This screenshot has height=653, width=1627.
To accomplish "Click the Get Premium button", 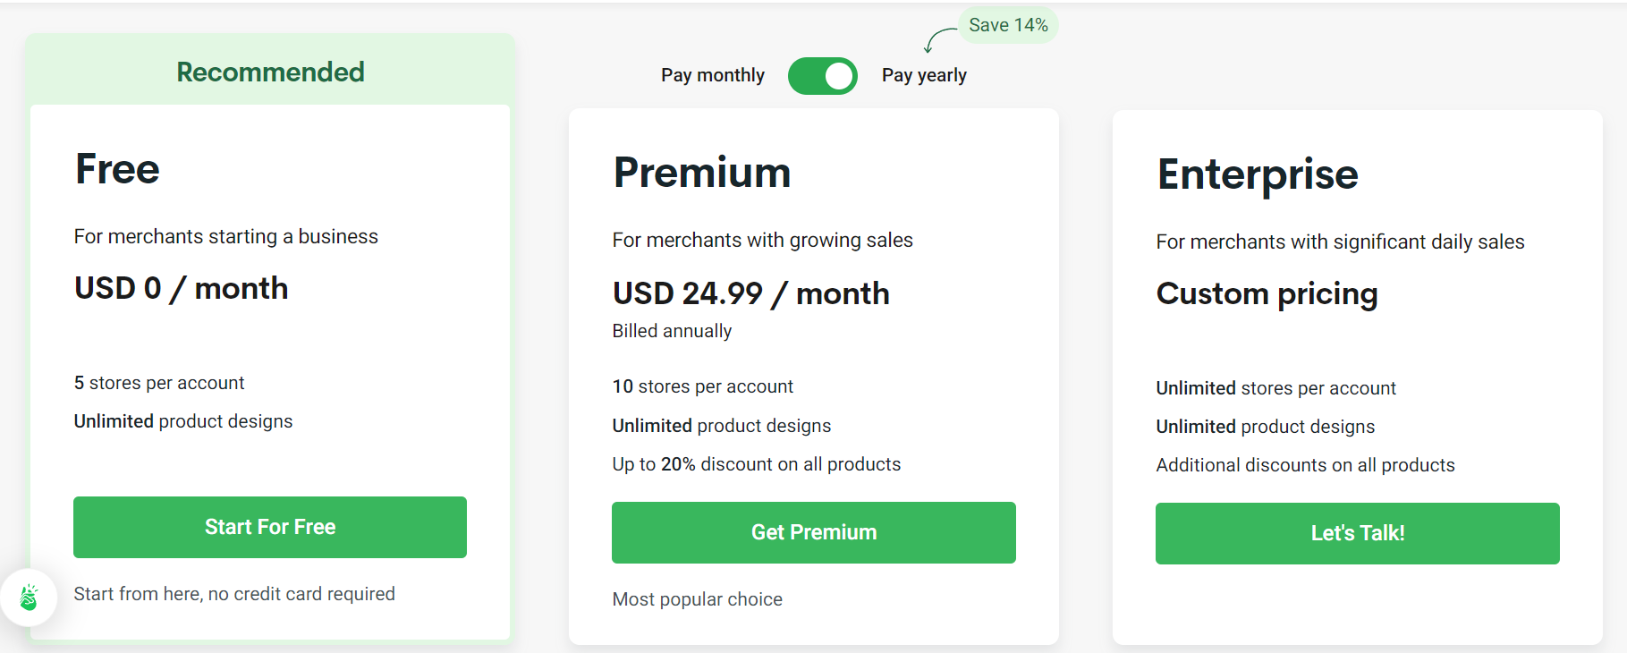I will click(x=813, y=532).
